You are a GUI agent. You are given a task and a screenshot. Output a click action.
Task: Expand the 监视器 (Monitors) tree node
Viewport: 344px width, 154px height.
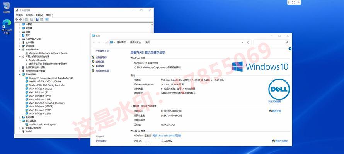tap(20, 28)
